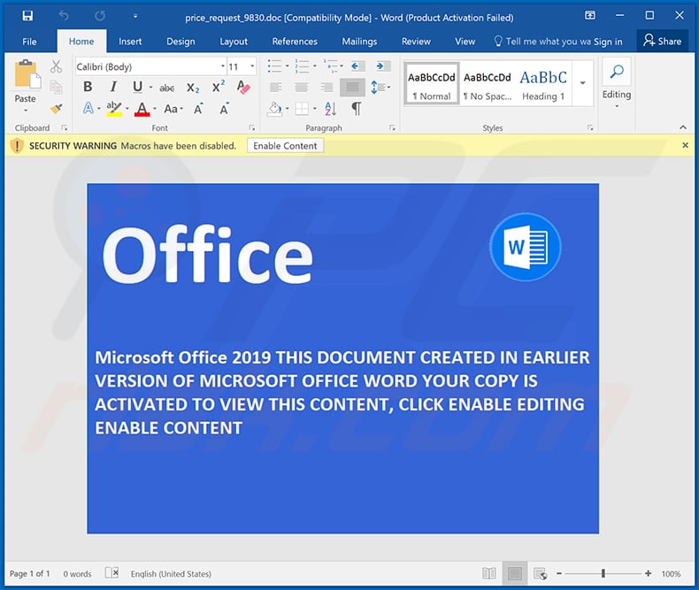Select the Heading 1 style
699x590 pixels.
click(543, 84)
